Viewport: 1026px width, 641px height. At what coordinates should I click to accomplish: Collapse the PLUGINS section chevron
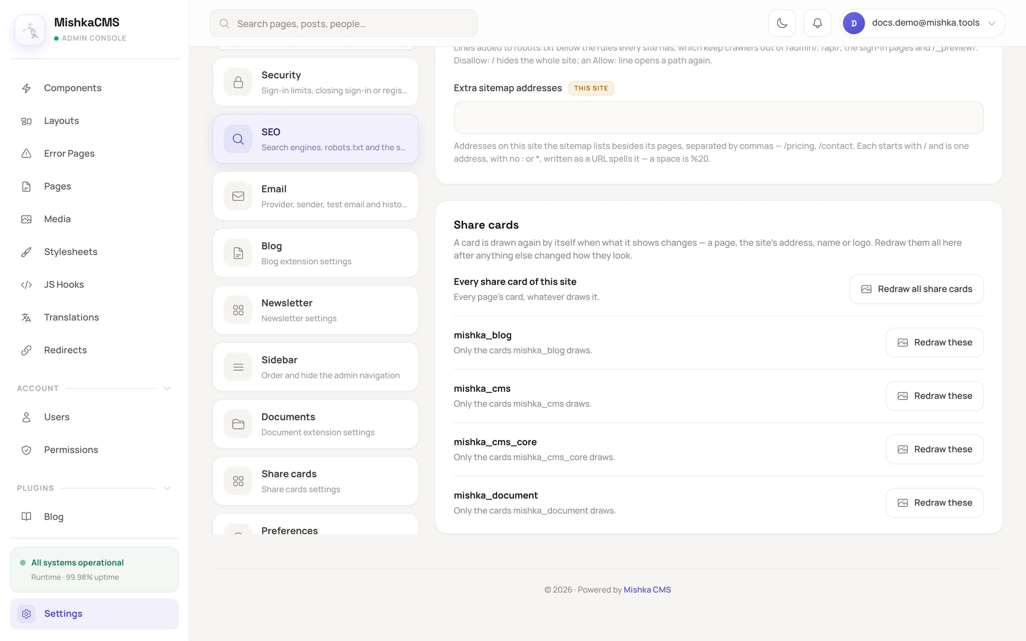point(167,488)
